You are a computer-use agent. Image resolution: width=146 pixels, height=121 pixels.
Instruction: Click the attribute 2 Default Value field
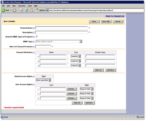(100, 61)
